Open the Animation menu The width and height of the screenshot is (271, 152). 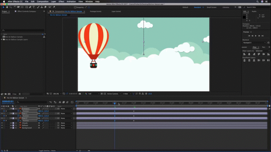point(71,1)
